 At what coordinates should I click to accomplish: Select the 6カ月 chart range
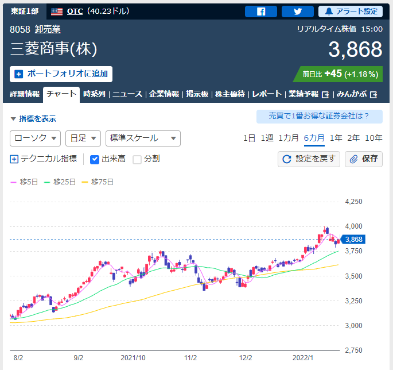click(x=314, y=138)
